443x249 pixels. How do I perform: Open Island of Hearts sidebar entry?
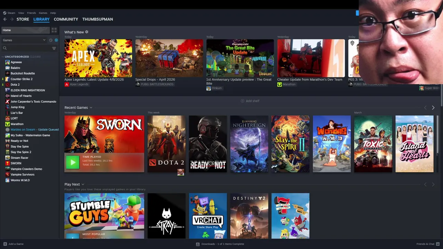click(21, 96)
